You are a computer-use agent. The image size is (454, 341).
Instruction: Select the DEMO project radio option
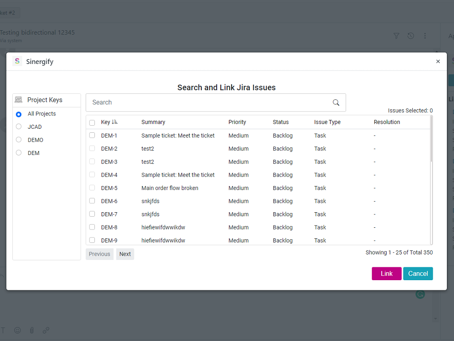pyautogui.click(x=19, y=140)
